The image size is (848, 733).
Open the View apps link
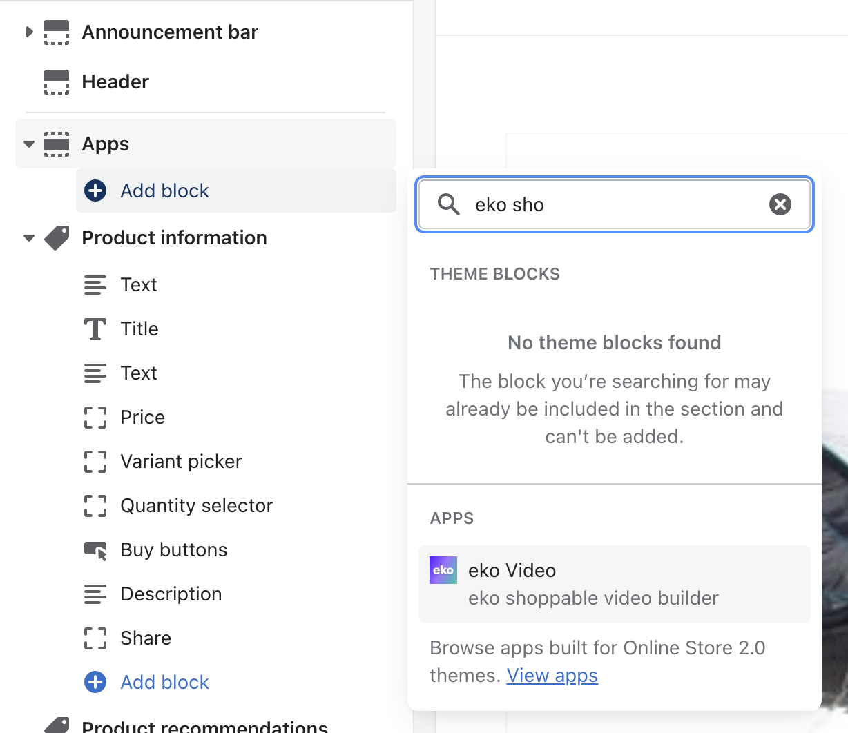coord(552,675)
